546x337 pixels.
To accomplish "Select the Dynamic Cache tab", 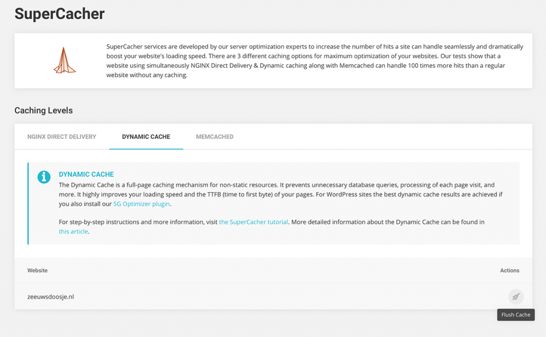I will coord(146,137).
